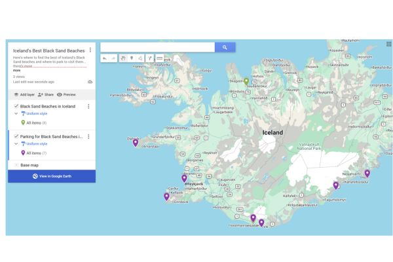Image resolution: width=393 pixels, height=262 pixels.
Task: Click the purple pin above Vestmannaeyjar label
Action: pos(253,218)
